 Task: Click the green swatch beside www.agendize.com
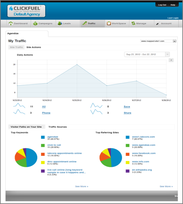128,146
